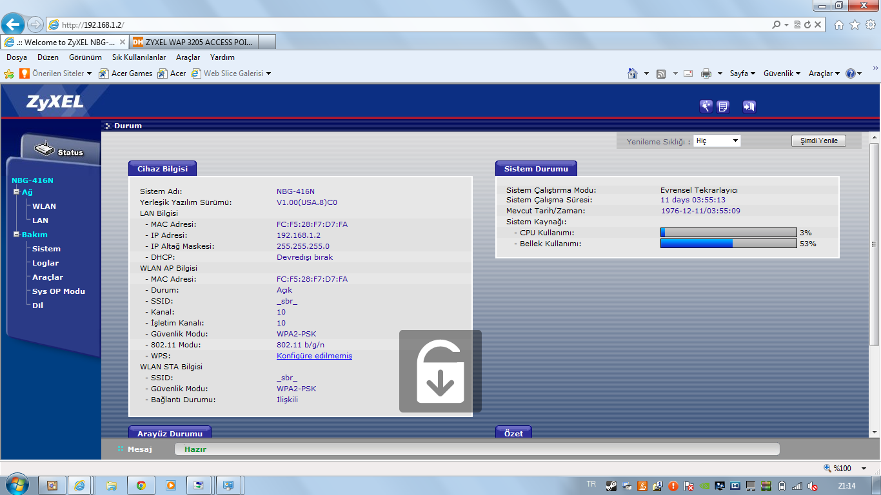Click the address bar URL field
This screenshot has height=495, width=881.
click(x=413, y=24)
